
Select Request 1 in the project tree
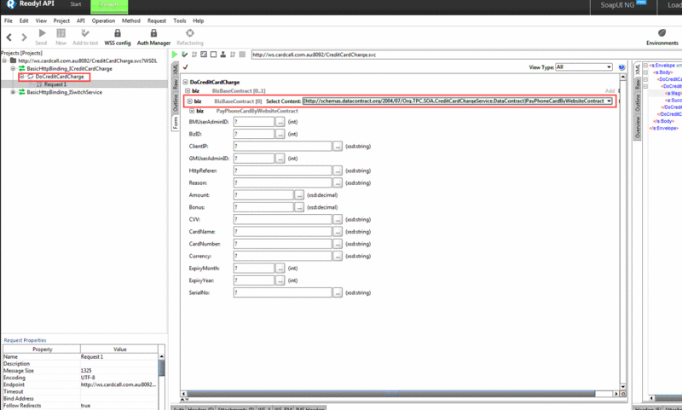click(55, 84)
